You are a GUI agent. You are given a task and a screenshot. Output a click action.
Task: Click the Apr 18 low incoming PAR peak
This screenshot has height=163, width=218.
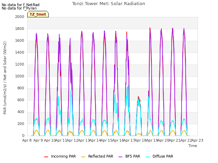(139, 98)
